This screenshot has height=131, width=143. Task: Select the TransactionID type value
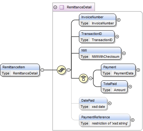tap(102, 40)
